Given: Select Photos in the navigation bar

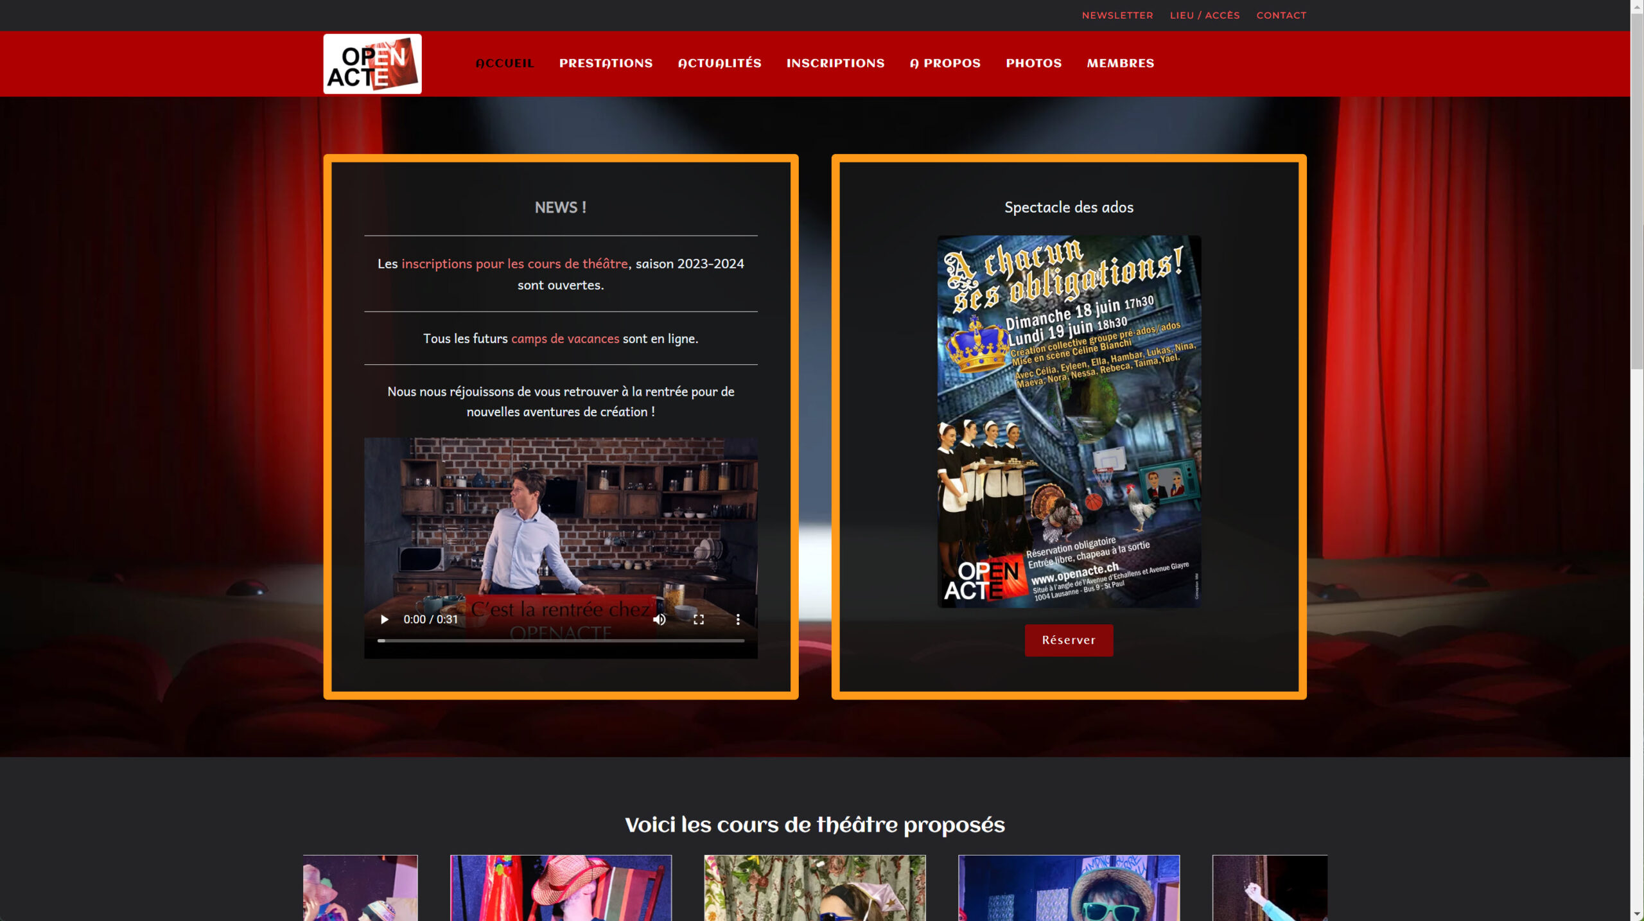Looking at the screenshot, I should (x=1033, y=63).
